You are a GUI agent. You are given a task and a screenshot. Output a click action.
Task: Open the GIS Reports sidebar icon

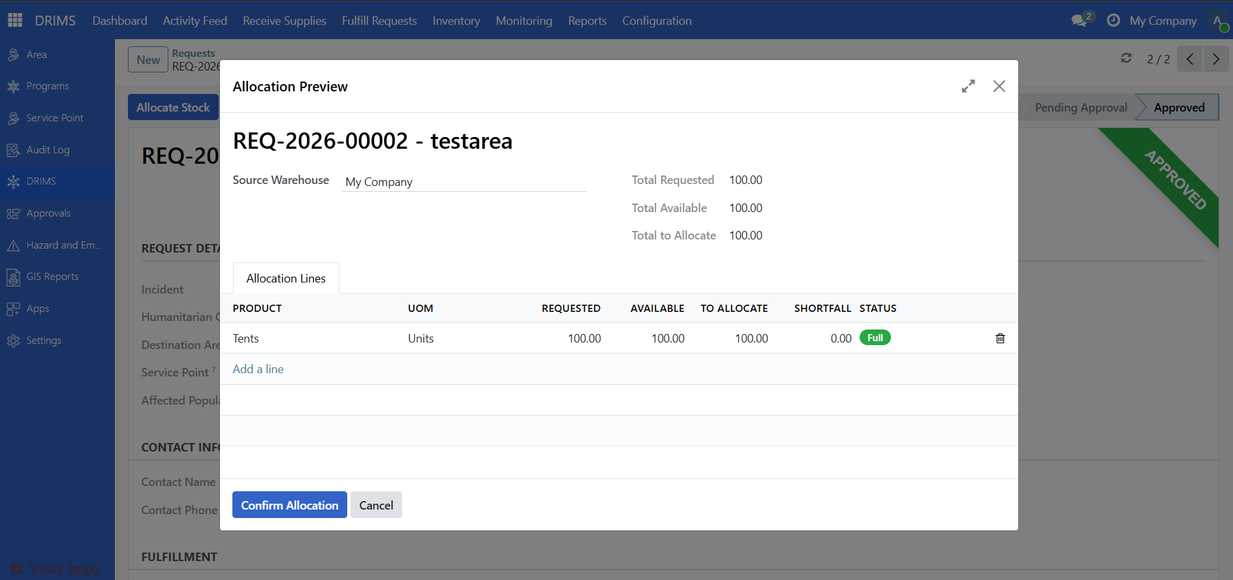click(x=13, y=277)
